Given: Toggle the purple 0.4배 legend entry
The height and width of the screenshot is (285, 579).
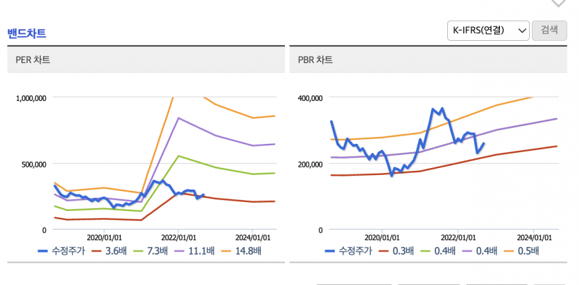Looking at the screenshot, I should tap(479, 251).
